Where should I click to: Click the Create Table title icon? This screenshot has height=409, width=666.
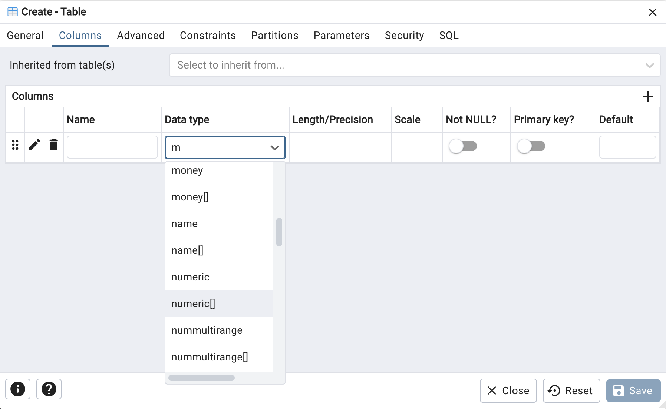pyautogui.click(x=13, y=12)
